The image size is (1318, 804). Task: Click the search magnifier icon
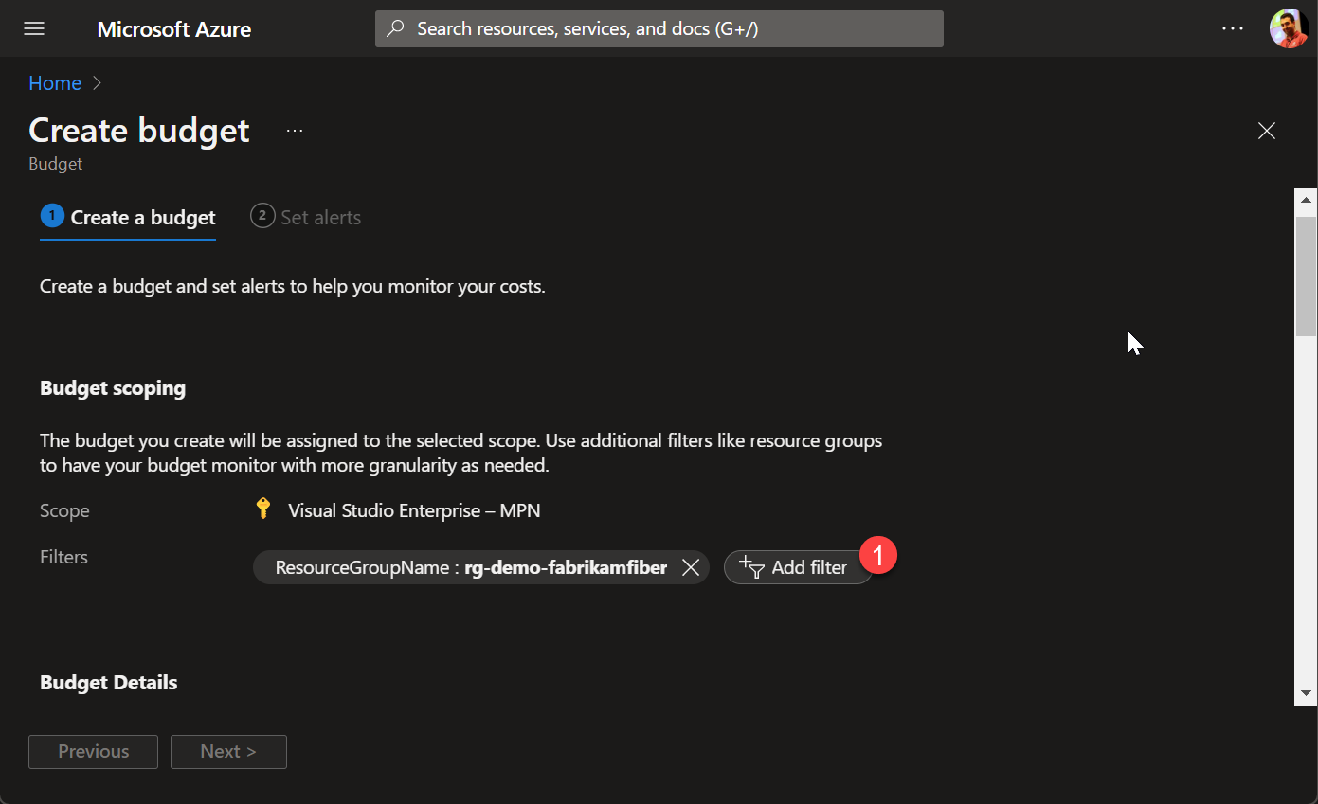(x=397, y=28)
